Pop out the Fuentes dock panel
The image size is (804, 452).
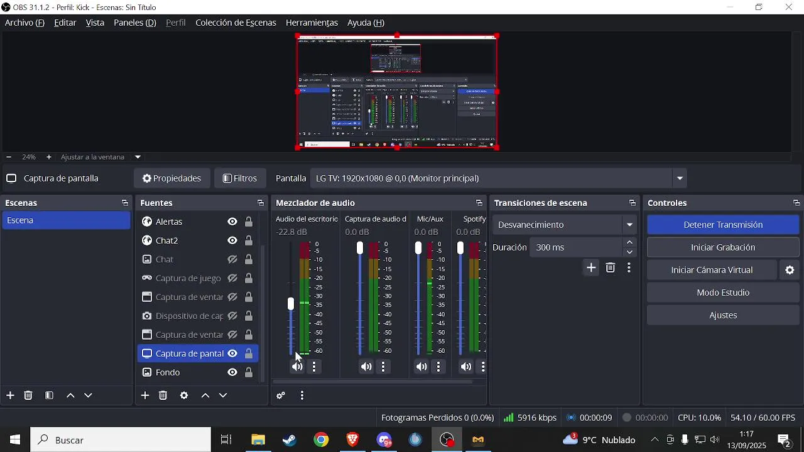click(260, 203)
